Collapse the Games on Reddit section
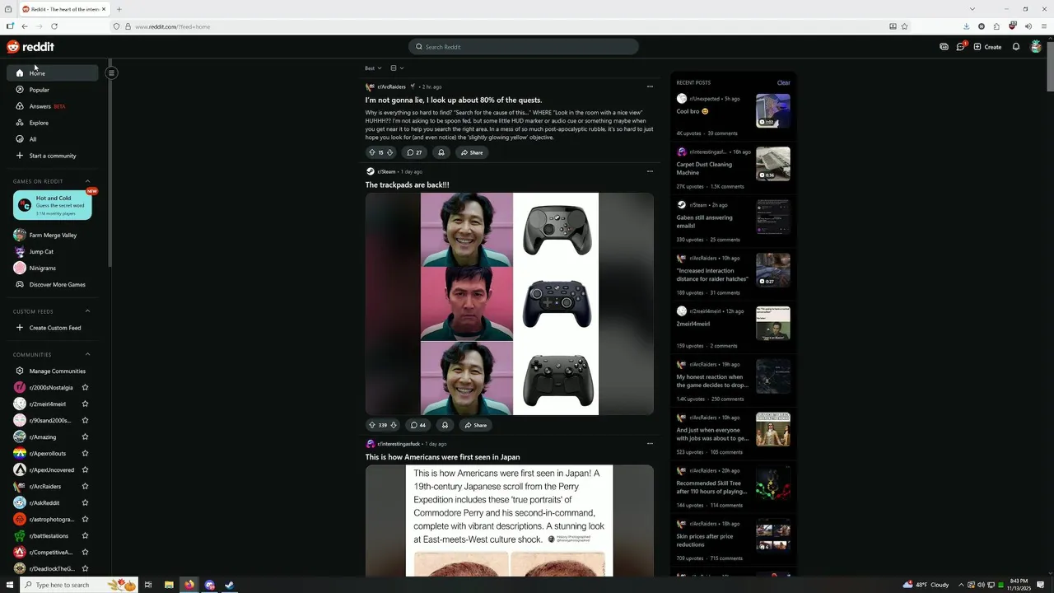Image resolution: width=1054 pixels, height=593 pixels. 87,181
